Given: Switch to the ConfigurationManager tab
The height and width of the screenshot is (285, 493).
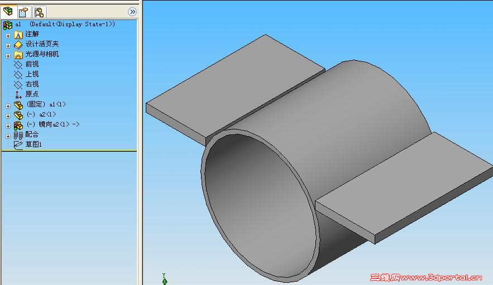Looking at the screenshot, I should pos(39,12).
